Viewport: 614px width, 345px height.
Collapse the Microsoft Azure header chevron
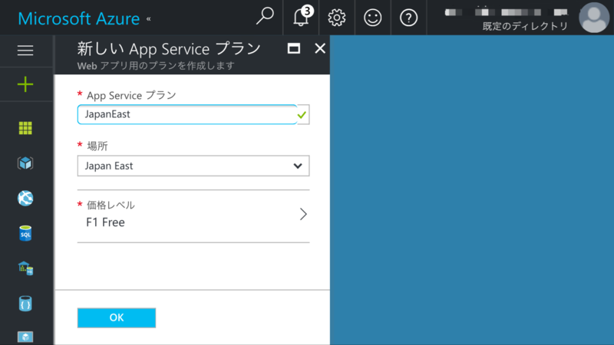[148, 18]
